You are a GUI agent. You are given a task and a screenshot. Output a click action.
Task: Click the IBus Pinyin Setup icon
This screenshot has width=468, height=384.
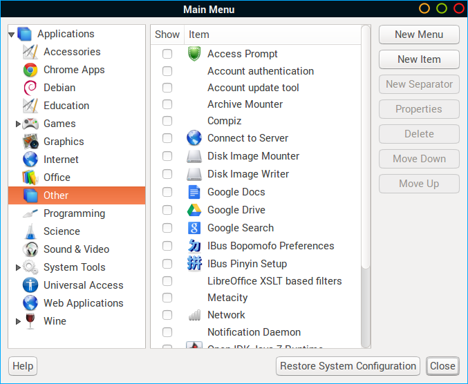(x=194, y=264)
